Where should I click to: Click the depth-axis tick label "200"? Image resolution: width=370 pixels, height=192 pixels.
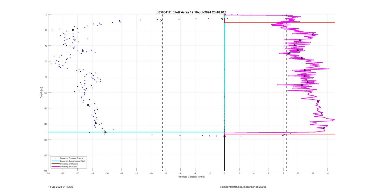tap(45, 171)
